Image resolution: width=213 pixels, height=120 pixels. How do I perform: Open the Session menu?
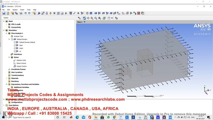(x=15, y=10)
